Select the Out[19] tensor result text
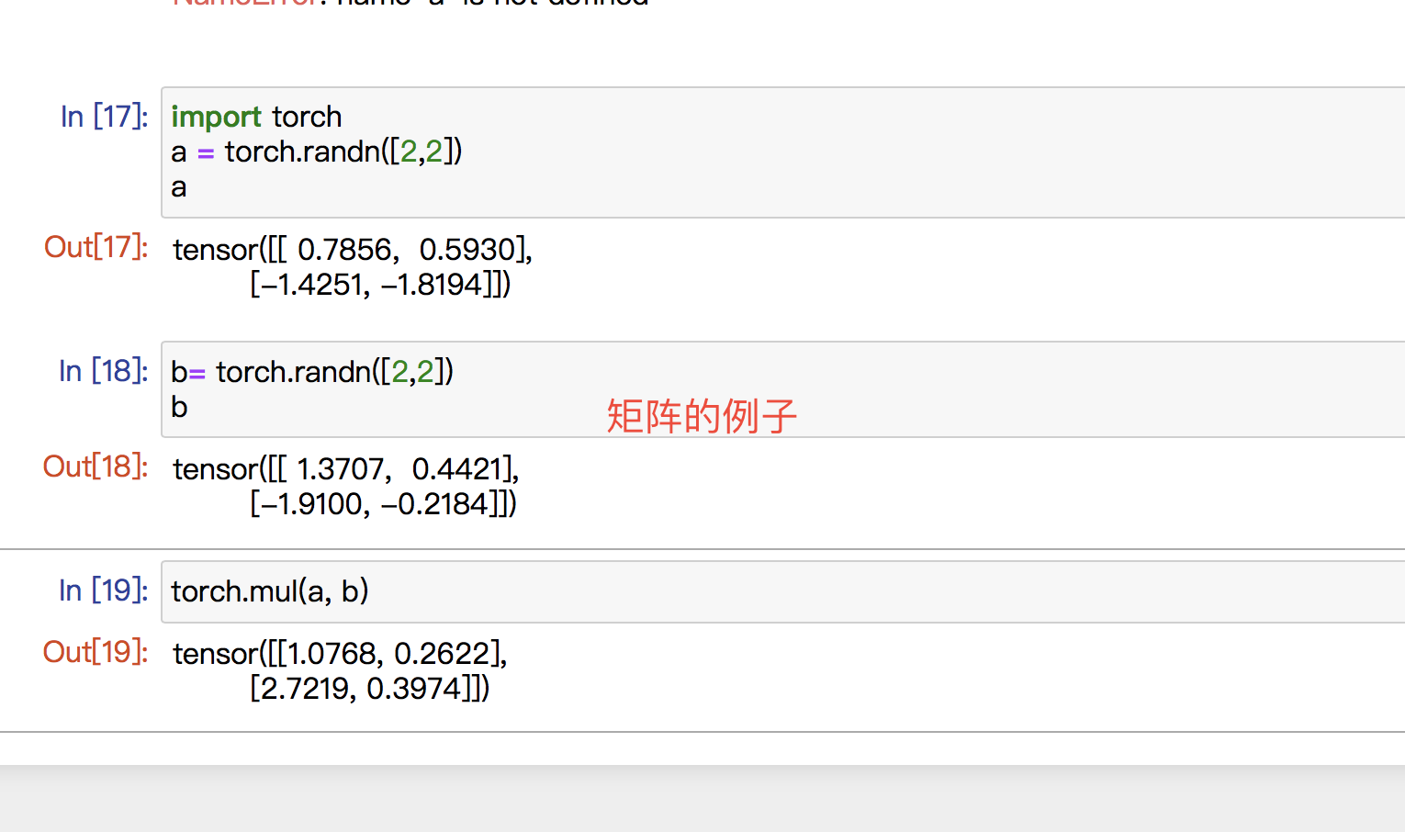Viewport: 1405px width, 832px height. click(x=341, y=670)
